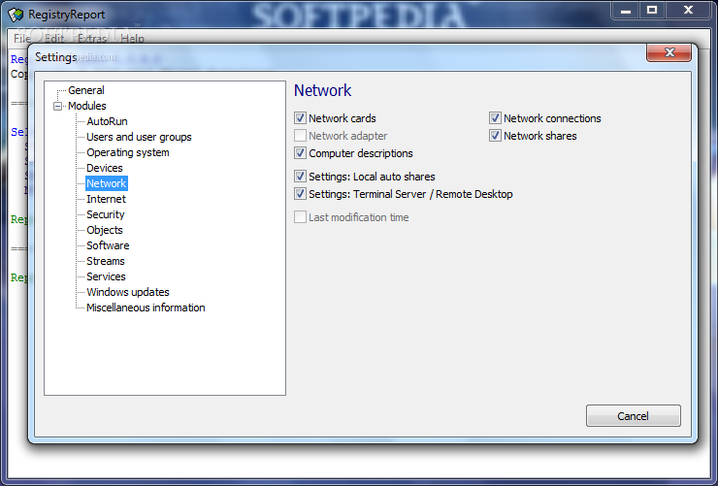Select the highlighted Network module
This screenshot has width=718, height=486.
pyautogui.click(x=106, y=183)
